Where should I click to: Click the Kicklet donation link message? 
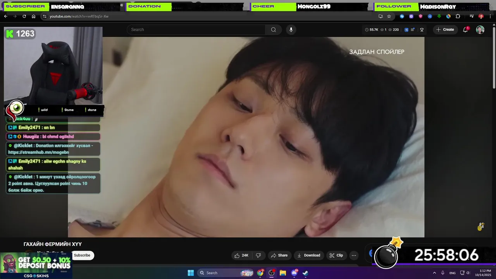click(53, 149)
